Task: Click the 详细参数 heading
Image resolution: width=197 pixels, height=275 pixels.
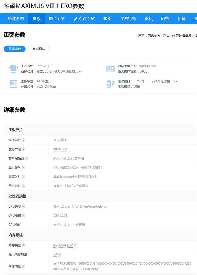Action: click(14, 110)
